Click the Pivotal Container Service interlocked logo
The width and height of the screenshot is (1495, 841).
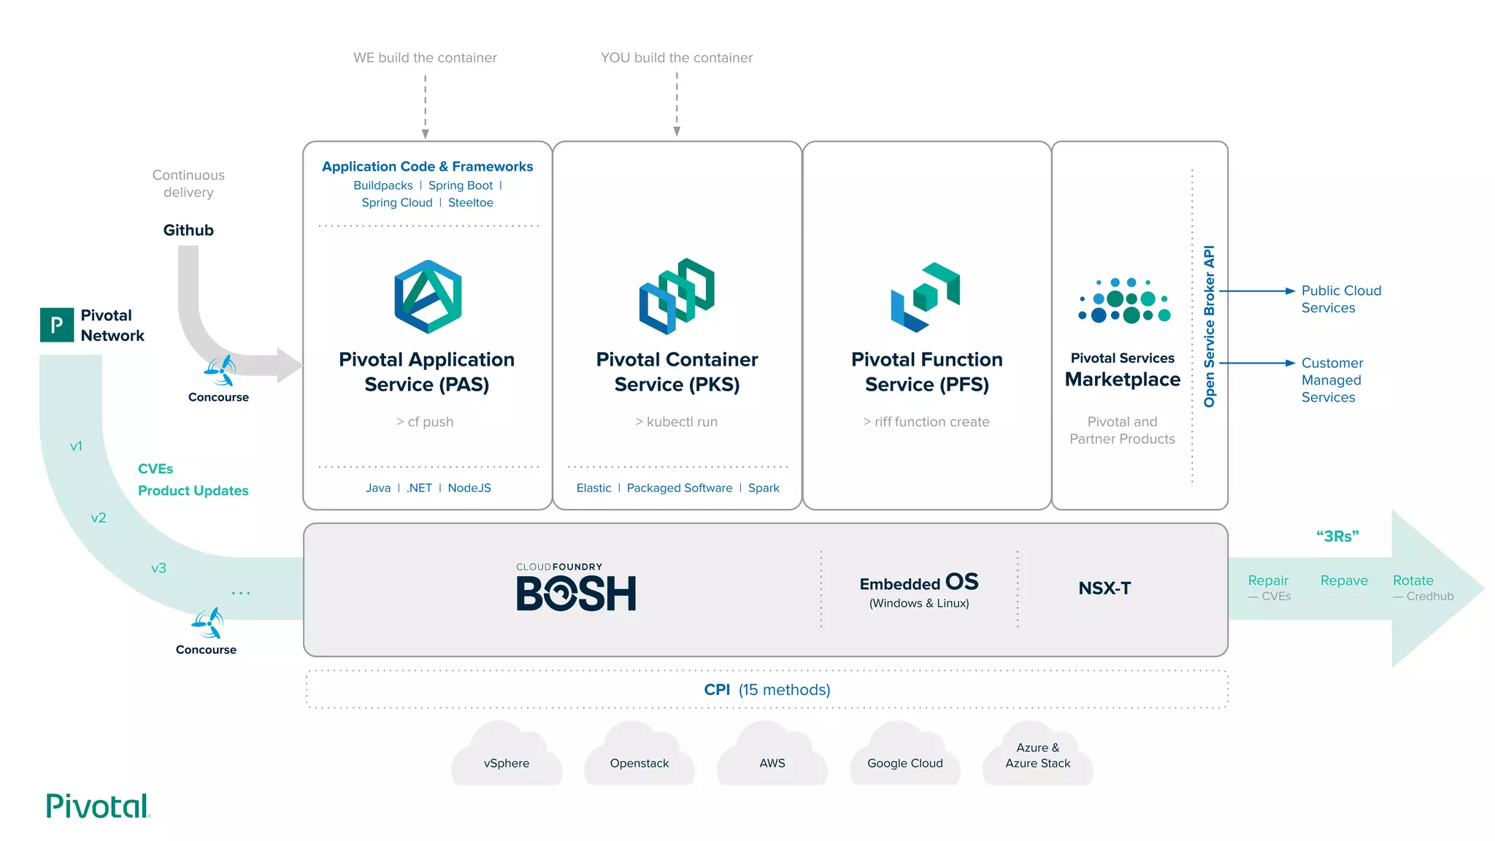click(x=677, y=296)
